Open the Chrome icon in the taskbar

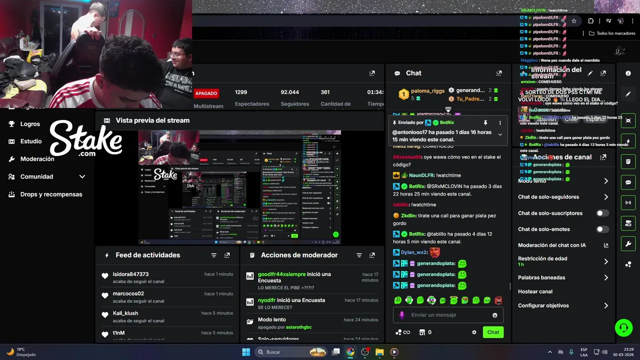pos(350,352)
